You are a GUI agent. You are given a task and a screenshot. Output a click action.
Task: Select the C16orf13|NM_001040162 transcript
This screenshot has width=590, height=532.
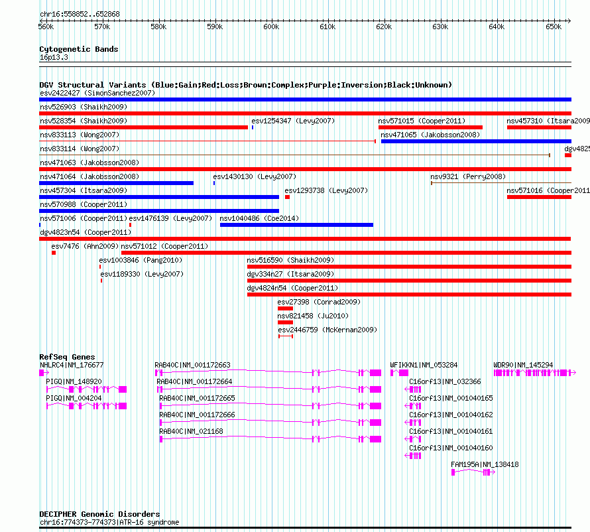(x=413, y=423)
